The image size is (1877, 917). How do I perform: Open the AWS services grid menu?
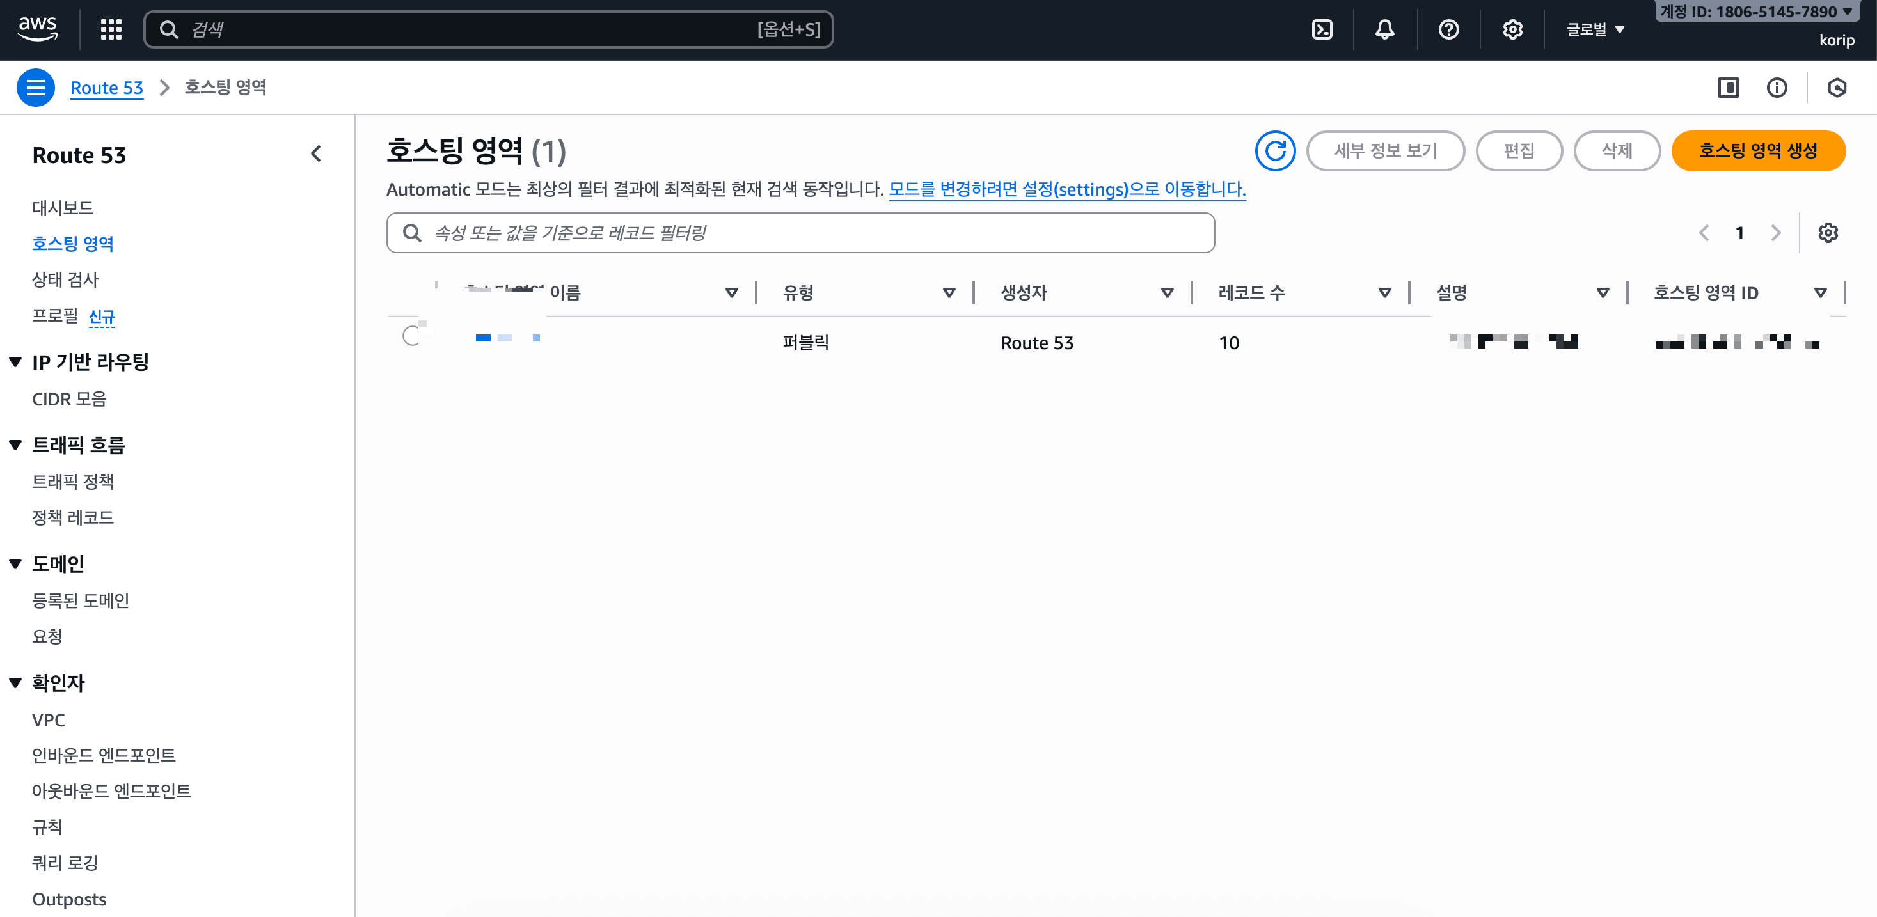(x=111, y=29)
